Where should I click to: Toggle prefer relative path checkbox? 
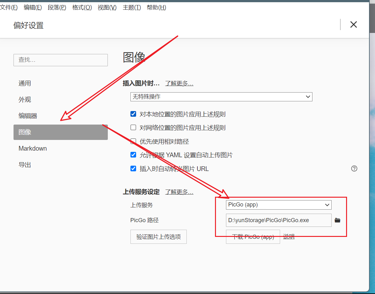(133, 141)
